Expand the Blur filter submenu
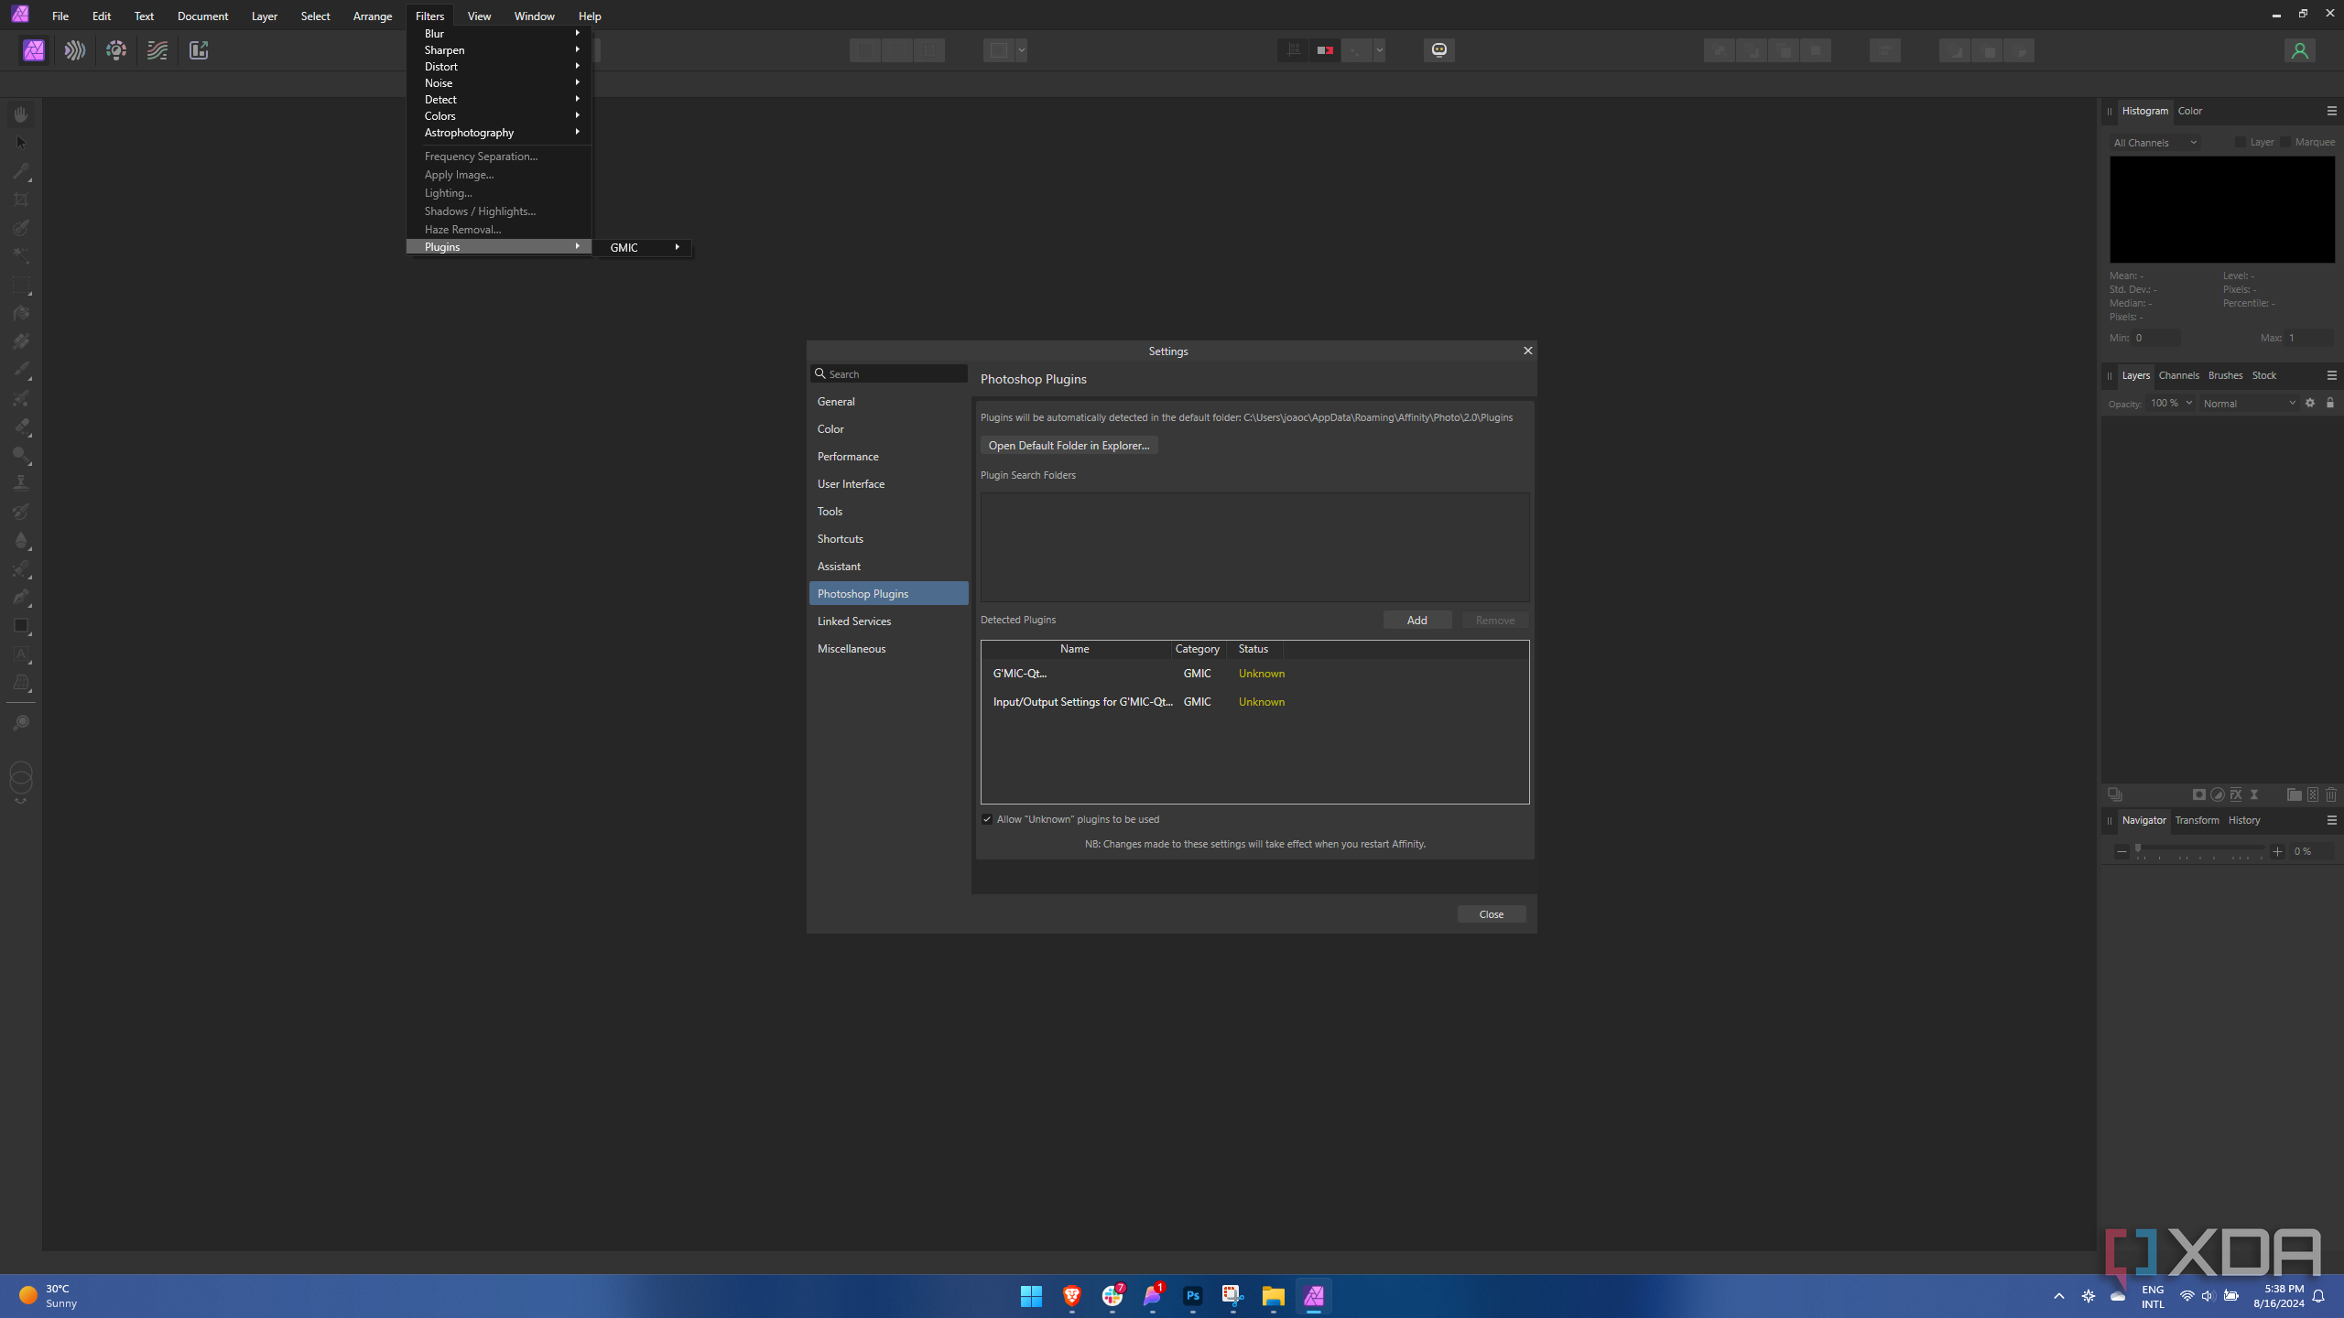This screenshot has width=2344, height=1318. (500, 34)
